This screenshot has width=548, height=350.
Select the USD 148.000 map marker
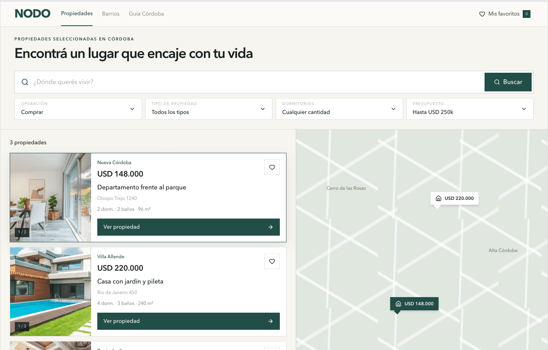point(415,304)
